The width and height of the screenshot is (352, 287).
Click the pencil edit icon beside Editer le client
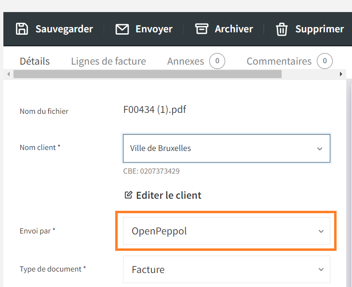coord(128,195)
